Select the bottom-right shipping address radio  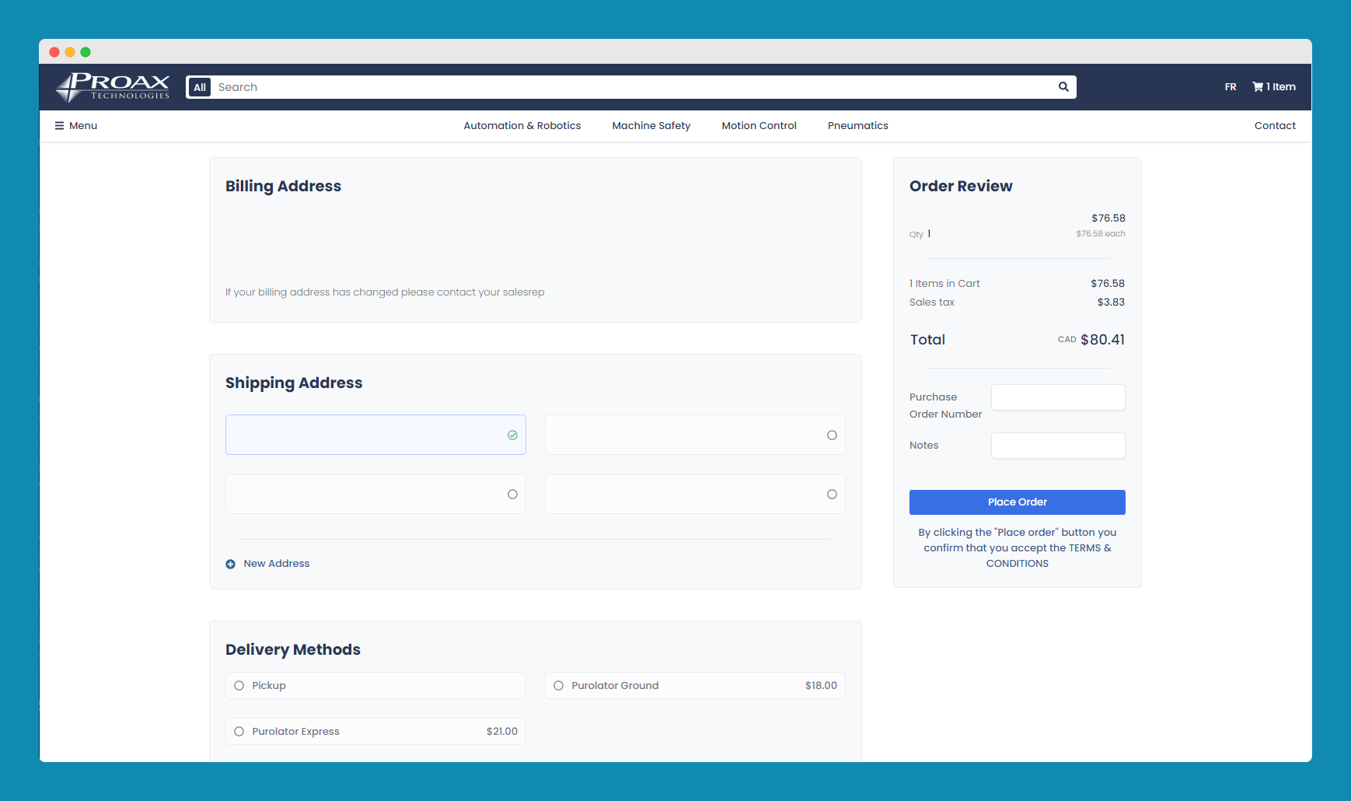click(832, 494)
